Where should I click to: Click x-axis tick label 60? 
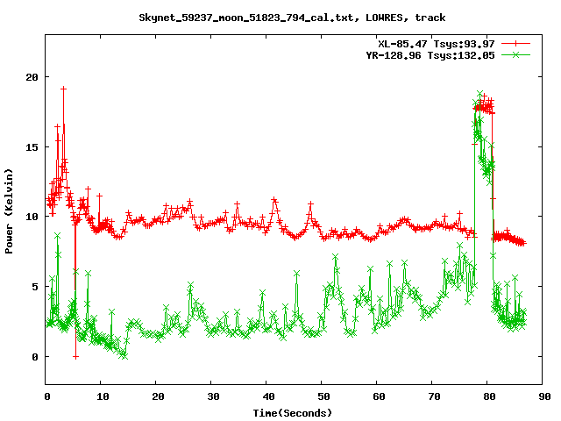379,396
